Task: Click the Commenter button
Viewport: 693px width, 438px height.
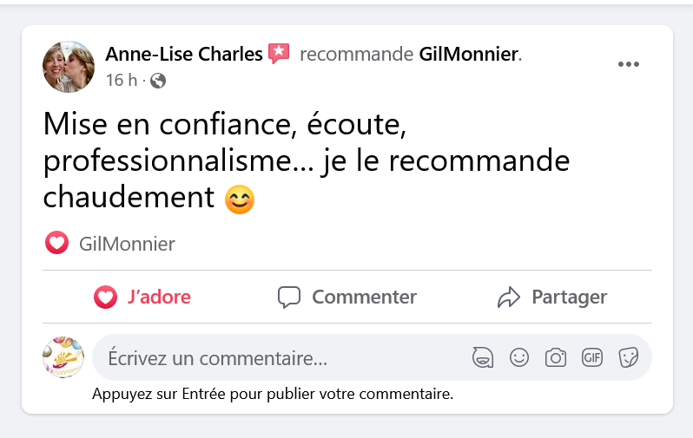Action: coord(347,297)
